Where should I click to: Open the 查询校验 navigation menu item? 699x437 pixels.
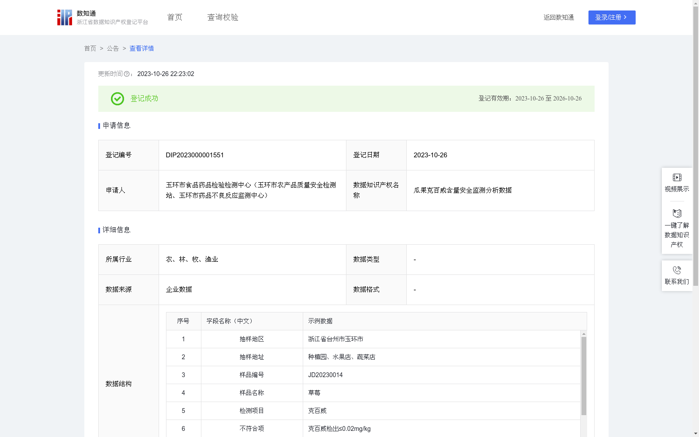[x=223, y=17]
